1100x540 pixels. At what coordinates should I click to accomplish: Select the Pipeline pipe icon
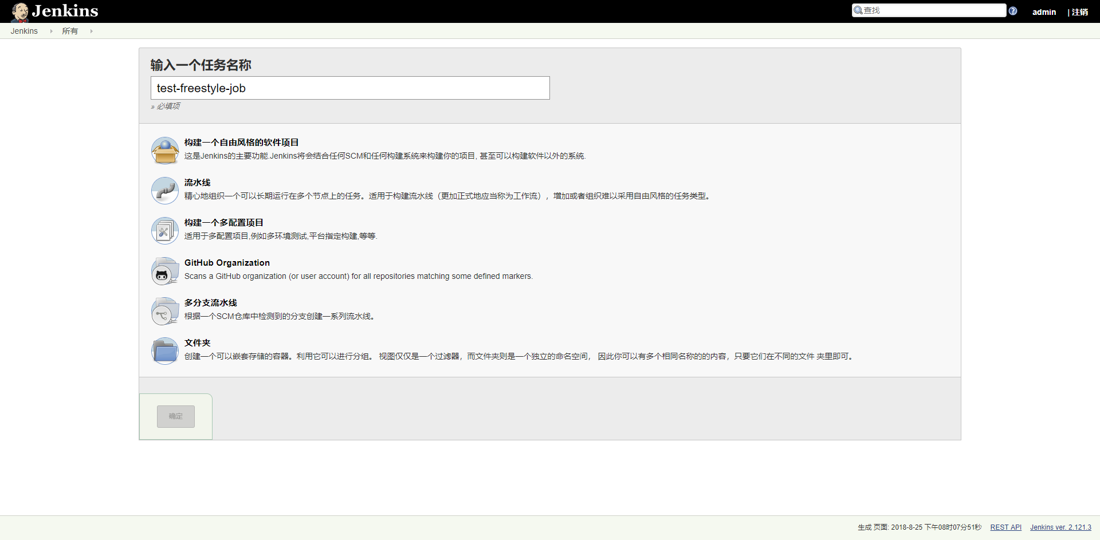165,191
